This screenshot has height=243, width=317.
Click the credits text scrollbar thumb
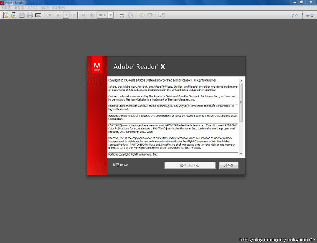point(241,102)
